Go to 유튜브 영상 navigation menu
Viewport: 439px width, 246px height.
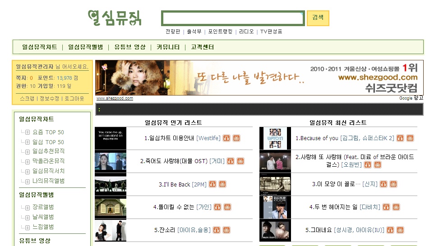tap(129, 47)
